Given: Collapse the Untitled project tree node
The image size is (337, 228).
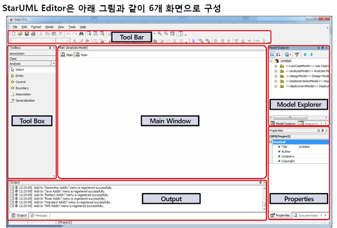Looking at the screenshot, I should point(271,61).
